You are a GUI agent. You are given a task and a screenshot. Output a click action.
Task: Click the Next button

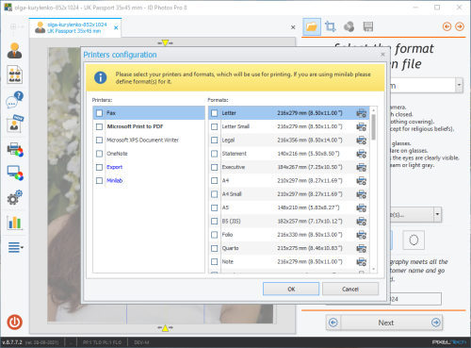pyautogui.click(x=385, y=323)
